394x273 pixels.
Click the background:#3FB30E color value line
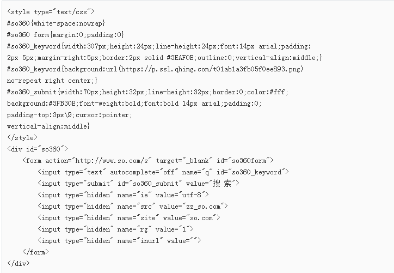(x=134, y=104)
